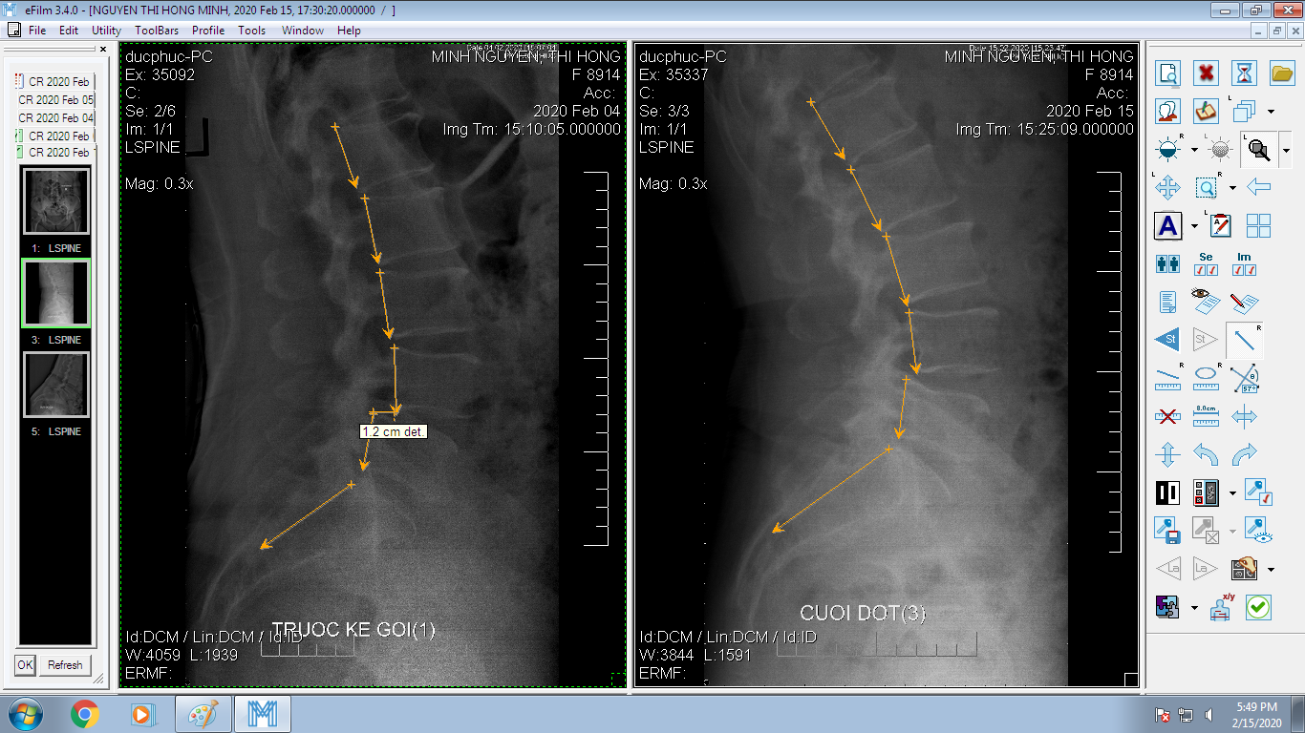Expand dropdown beside large A text tool
This screenshot has width=1305, height=733.
[x=1194, y=226]
